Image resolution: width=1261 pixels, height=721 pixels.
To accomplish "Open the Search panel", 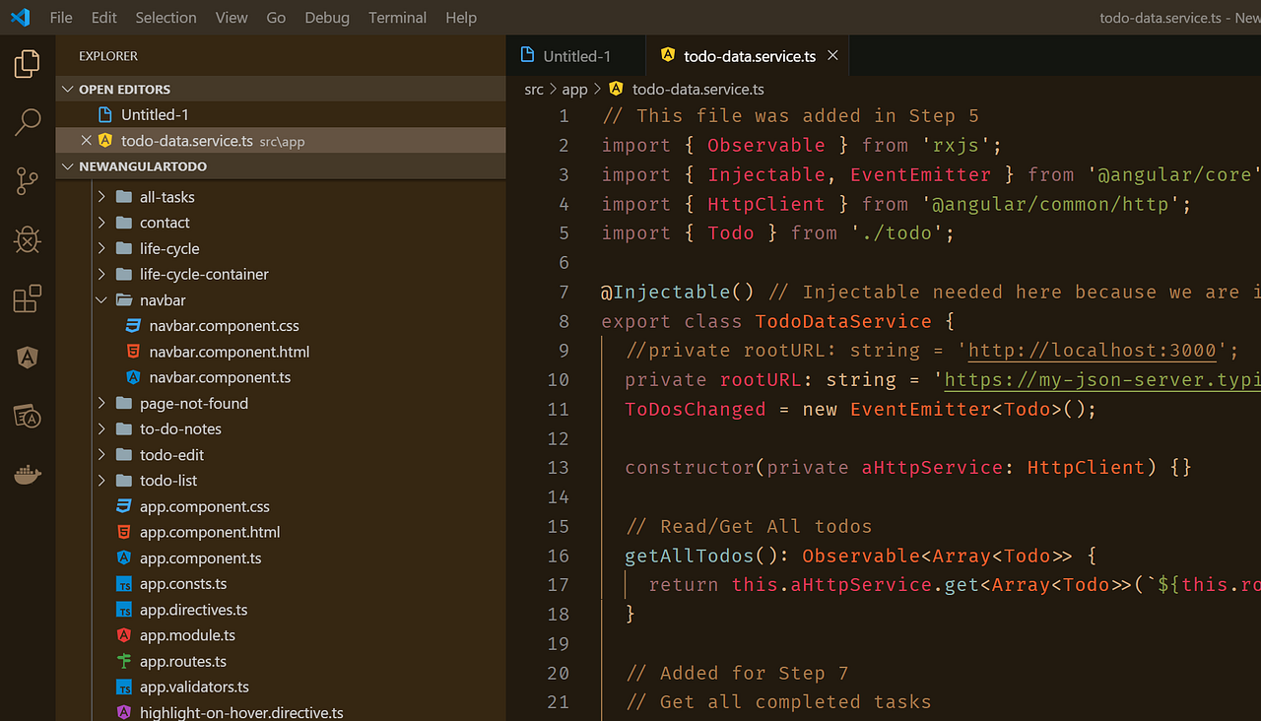I will (x=27, y=121).
